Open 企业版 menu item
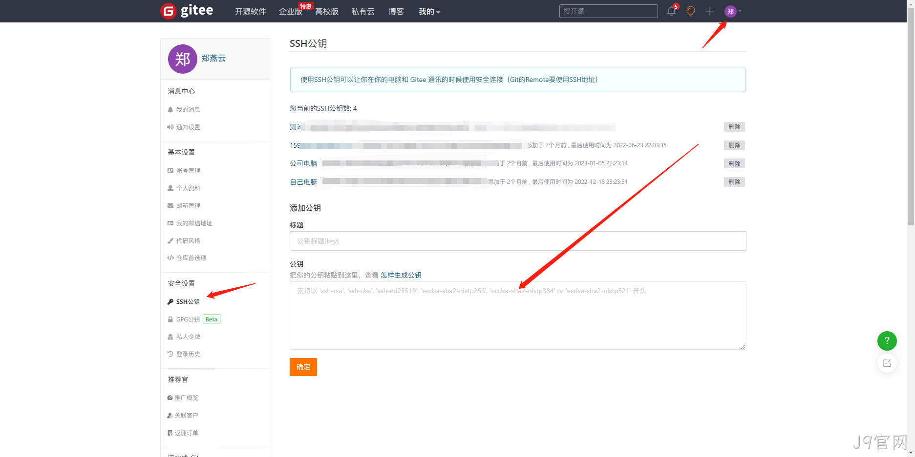 coord(291,11)
